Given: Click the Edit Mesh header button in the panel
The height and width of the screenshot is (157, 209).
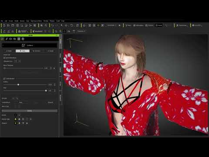Looking at the screenshot, I should click(30, 45).
